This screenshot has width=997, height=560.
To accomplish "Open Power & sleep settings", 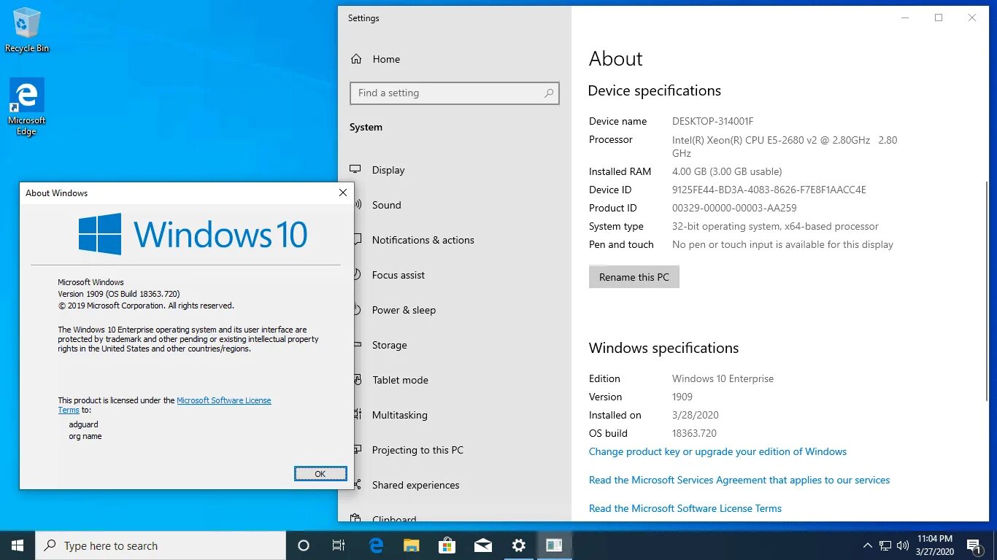I will coord(402,310).
